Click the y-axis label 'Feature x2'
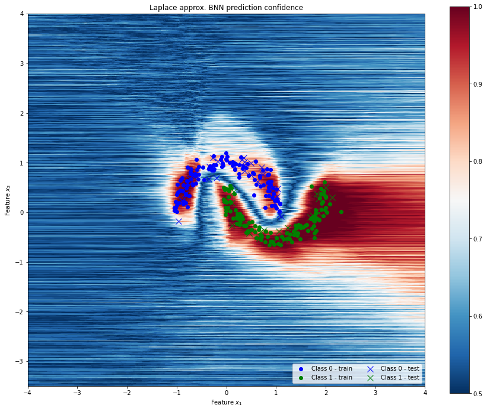 (8, 200)
